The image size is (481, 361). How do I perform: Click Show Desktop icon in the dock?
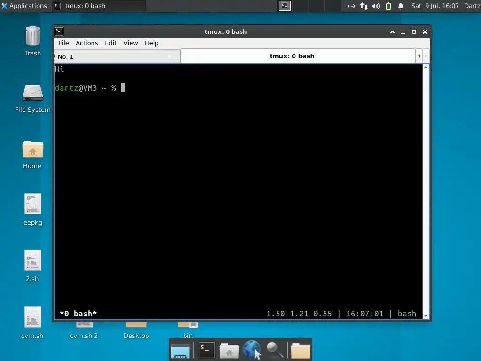click(180, 350)
